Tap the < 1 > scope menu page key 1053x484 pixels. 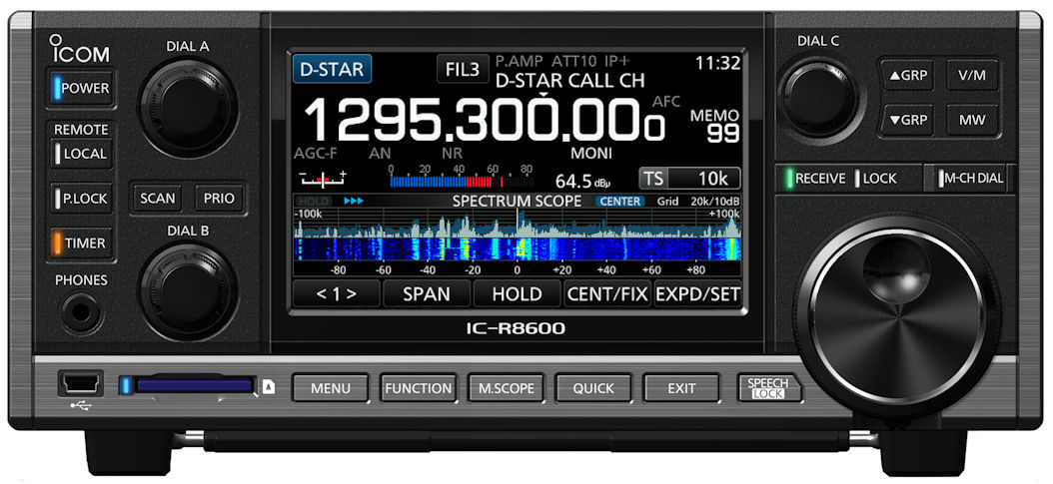click(336, 293)
